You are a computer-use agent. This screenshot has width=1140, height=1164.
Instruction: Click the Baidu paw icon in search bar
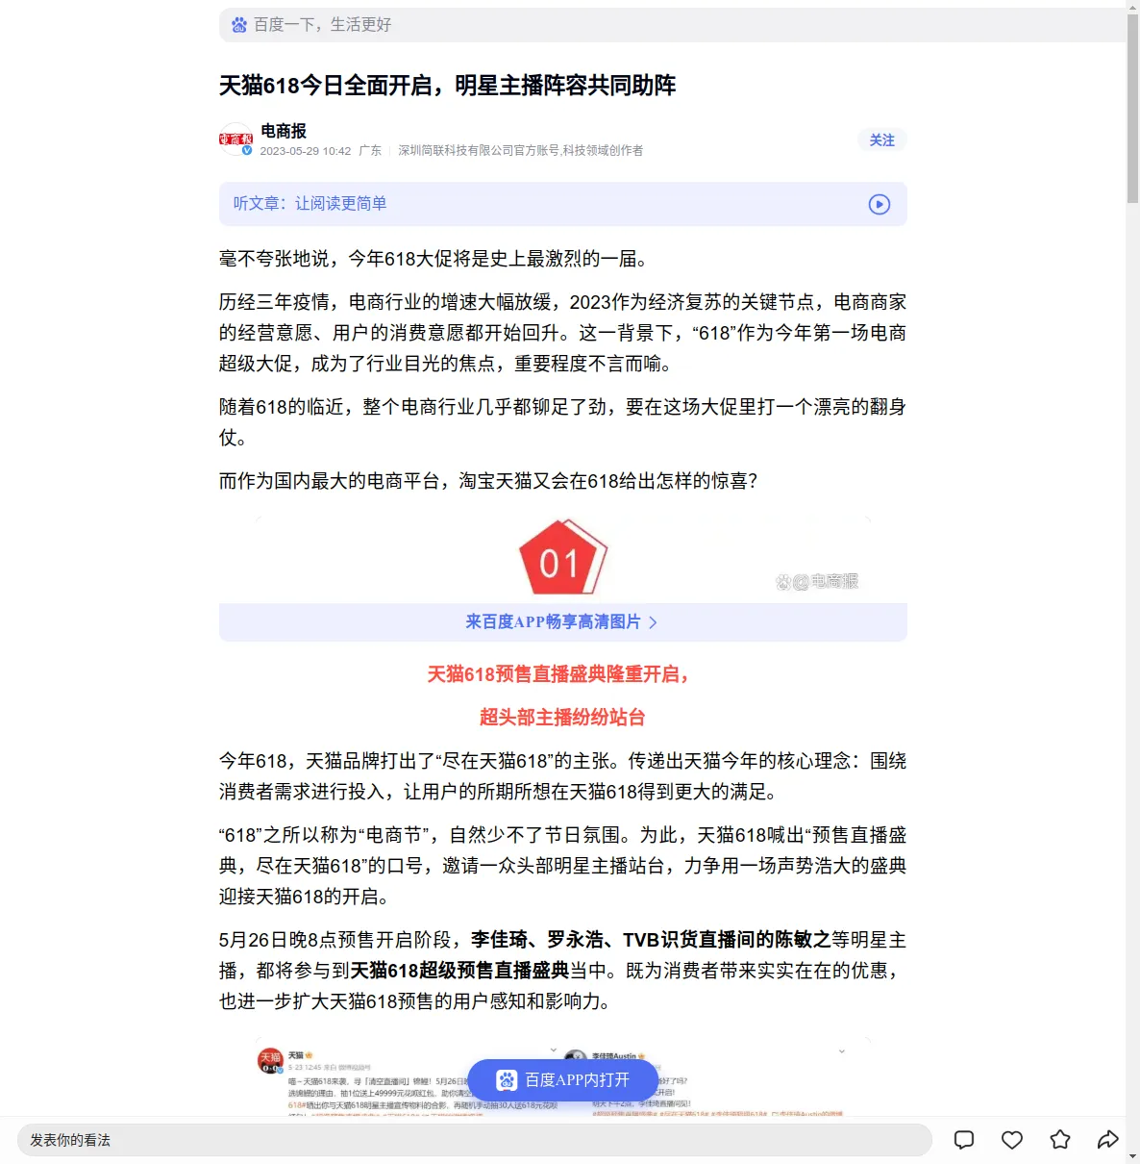click(x=239, y=25)
